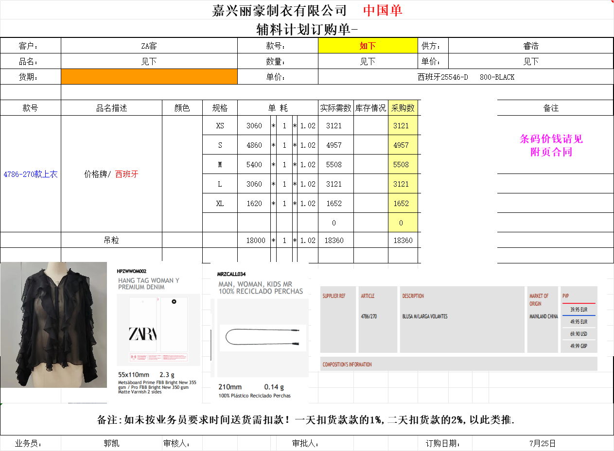The image size is (614, 451).
Task: Click the ZA客 customer cell
Action: tap(149, 46)
